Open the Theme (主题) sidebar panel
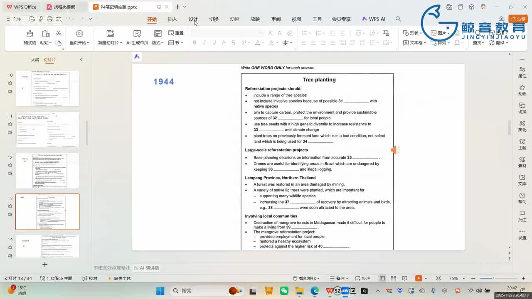This screenshot has height=299, width=532. pyautogui.click(x=522, y=144)
